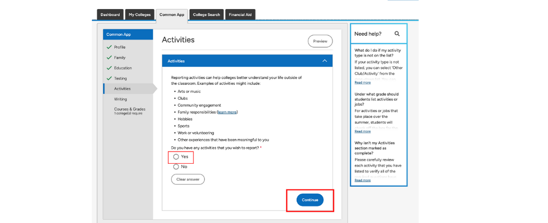The width and height of the screenshot is (548, 223).
Task: Click the green checkmark next to Testing
Action: coord(109,78)
